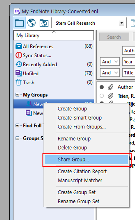The image size is (135, 220).
Task: Open the first And operator dropdown
Action: point(110,62)
